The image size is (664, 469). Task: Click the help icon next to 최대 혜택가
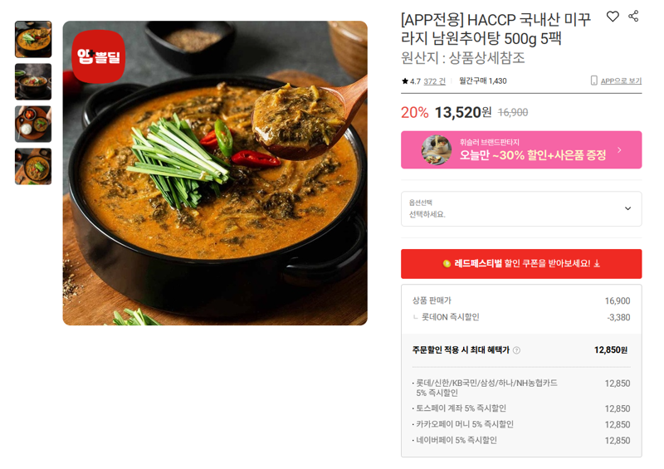(516, 350)
